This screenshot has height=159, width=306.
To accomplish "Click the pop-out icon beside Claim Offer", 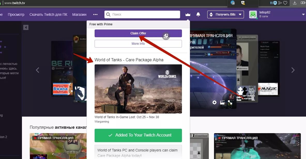I will coord(166,36).
